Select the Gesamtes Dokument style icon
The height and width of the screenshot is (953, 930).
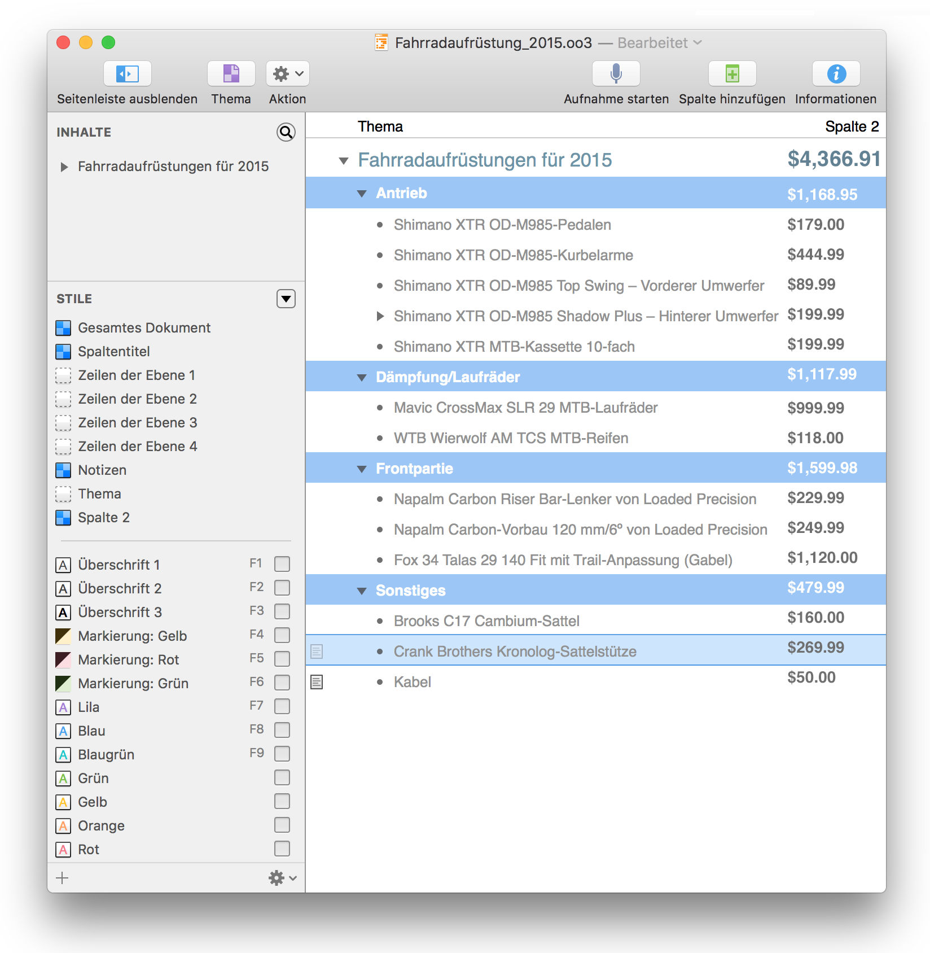point(63,328)
